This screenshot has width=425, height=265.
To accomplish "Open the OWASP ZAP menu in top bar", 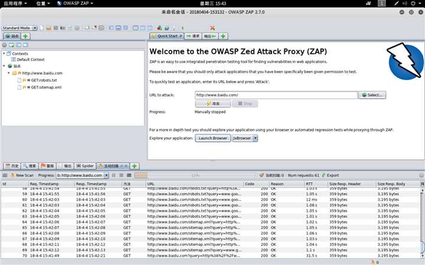I will [75, 4].
